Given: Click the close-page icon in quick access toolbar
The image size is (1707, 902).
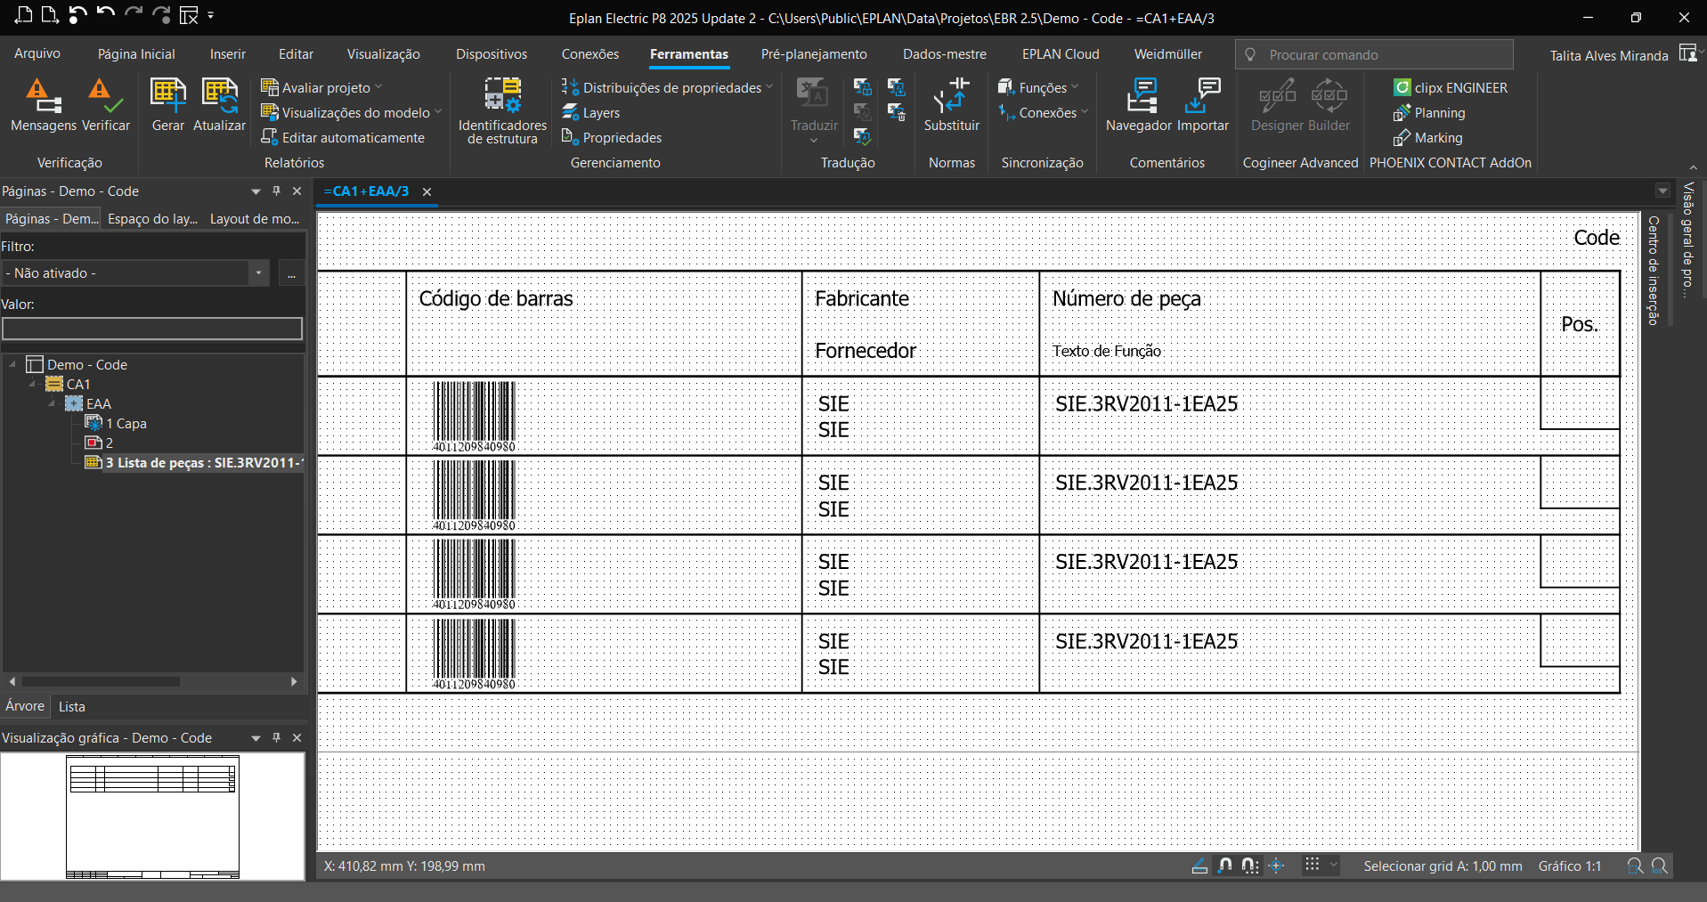Looking at the screenshot, I should click(x=189, y=15).
